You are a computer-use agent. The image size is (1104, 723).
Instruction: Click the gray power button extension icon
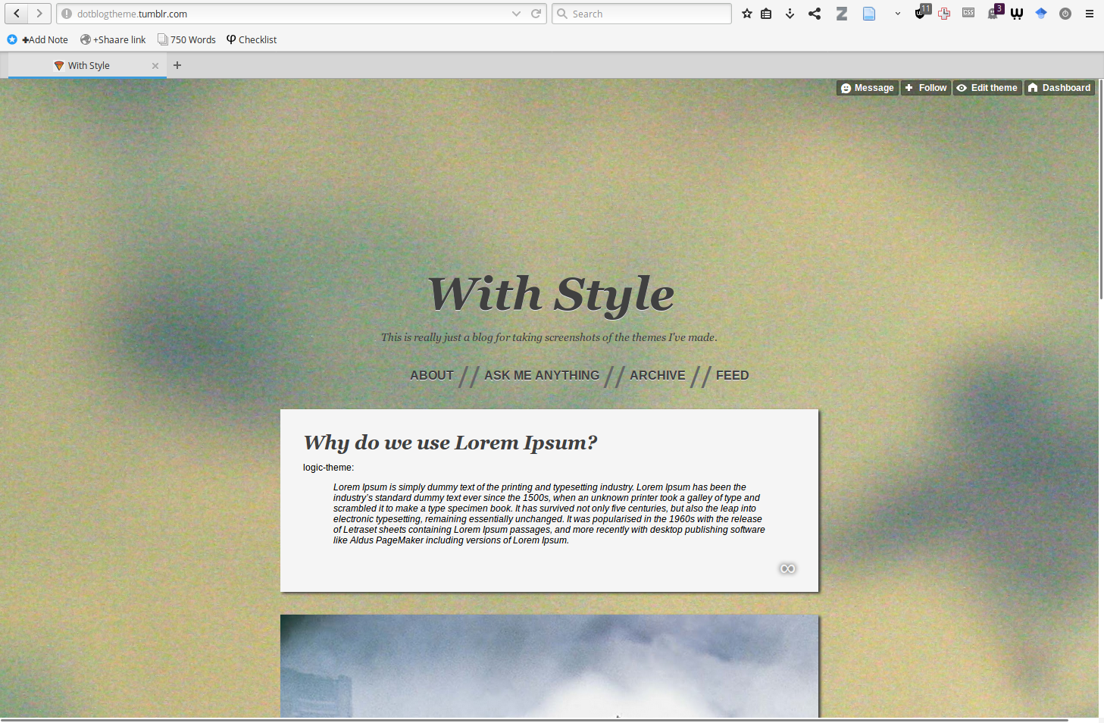(1065, 14)
